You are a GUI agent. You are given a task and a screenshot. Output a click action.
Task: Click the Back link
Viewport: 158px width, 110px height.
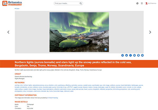17,8
